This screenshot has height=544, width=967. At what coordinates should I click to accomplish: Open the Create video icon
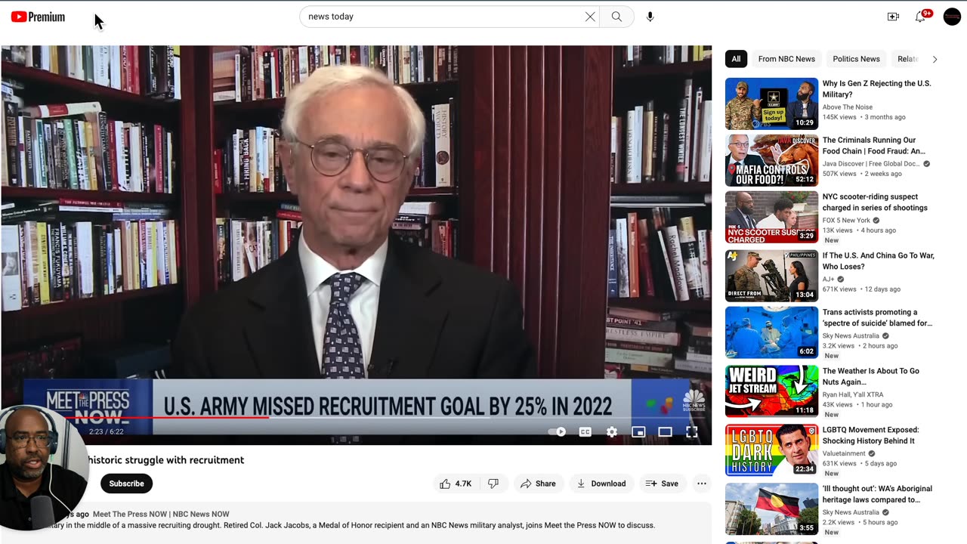tap(893, 17)
